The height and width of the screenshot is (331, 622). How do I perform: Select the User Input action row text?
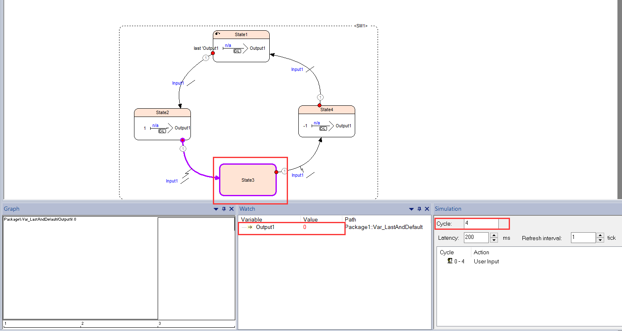(486, 261)
